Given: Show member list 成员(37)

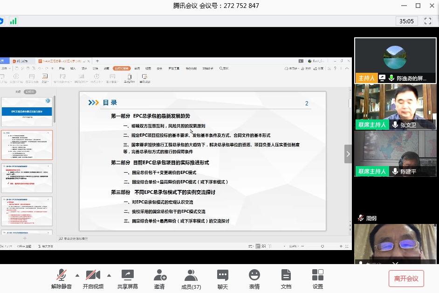Looking at the screenshot, I should pyautogui.click(x=191, y=279).
